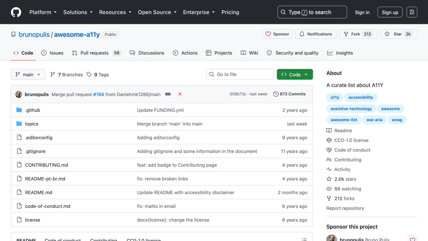The image size is (428, 241).
Task: Click the license scale icon in About
Action: 329,140
